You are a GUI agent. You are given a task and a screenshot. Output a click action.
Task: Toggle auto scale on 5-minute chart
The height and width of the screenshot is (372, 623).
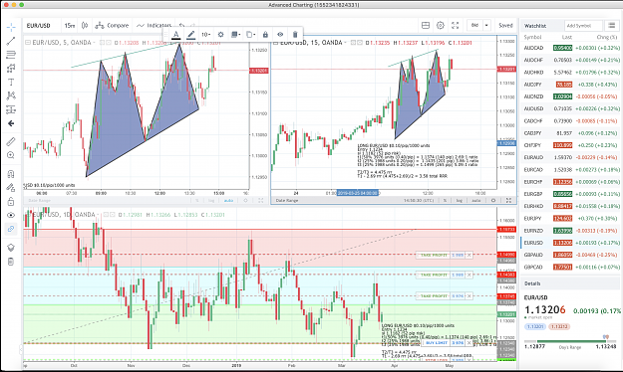click(x=228, y=201)
